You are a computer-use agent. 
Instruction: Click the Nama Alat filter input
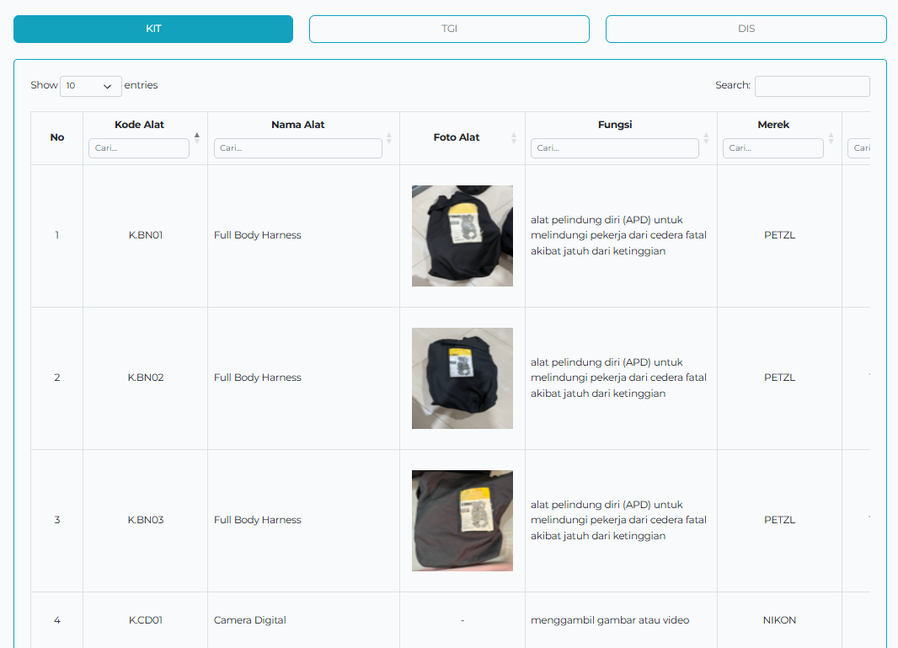298,147
